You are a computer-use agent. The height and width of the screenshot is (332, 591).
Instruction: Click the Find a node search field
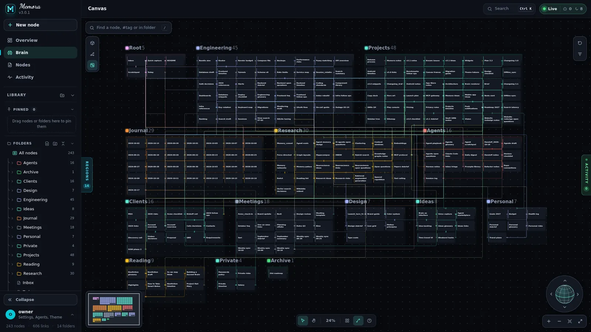coord(129,28)
